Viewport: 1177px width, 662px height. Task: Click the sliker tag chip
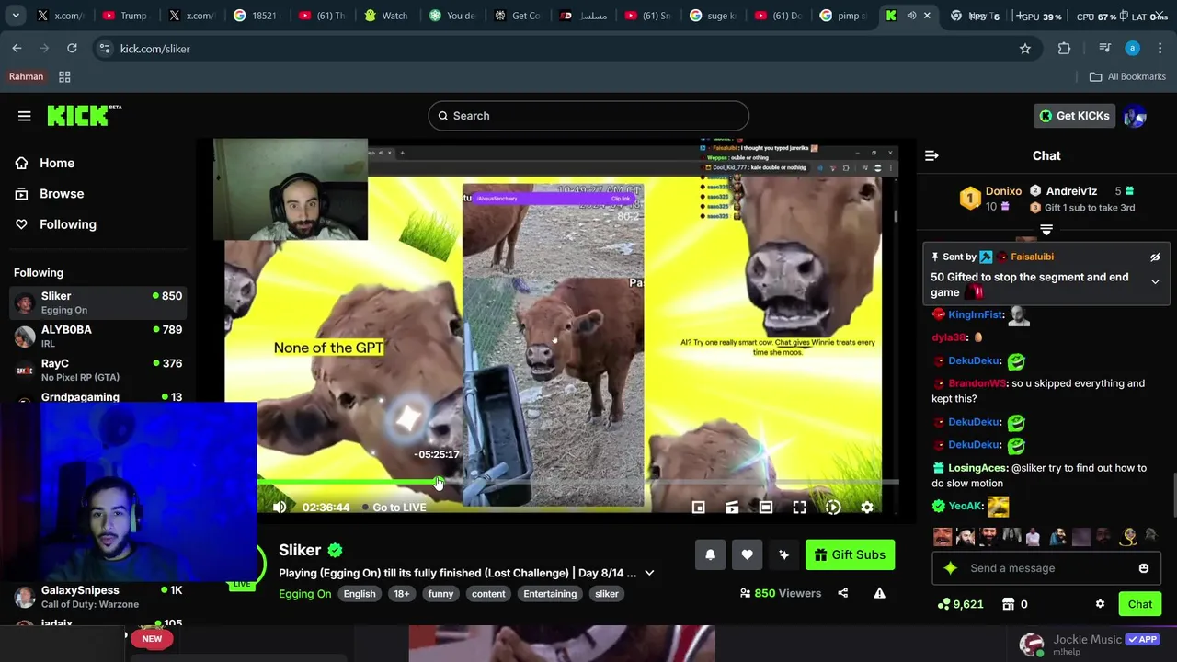607,594
